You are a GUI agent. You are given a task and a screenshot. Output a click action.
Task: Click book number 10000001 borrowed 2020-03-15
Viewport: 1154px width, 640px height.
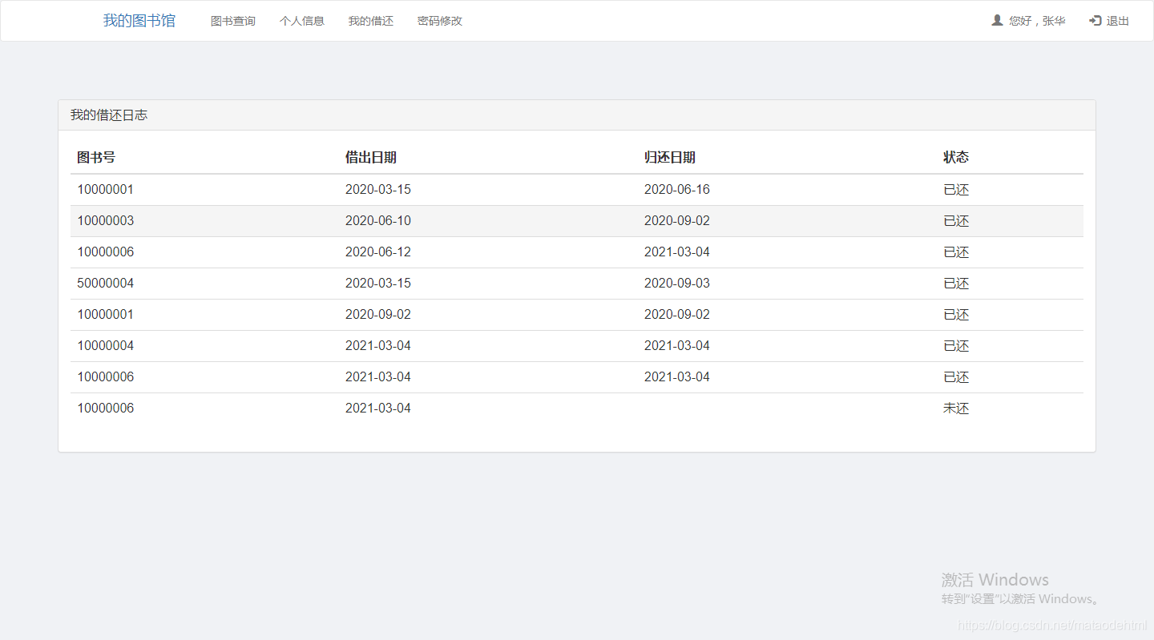coord(106,190)
